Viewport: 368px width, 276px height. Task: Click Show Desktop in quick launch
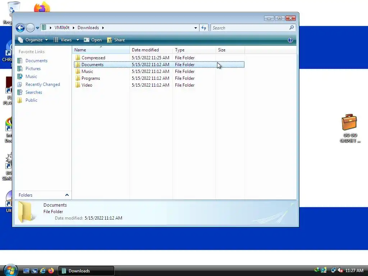[26, 271]
